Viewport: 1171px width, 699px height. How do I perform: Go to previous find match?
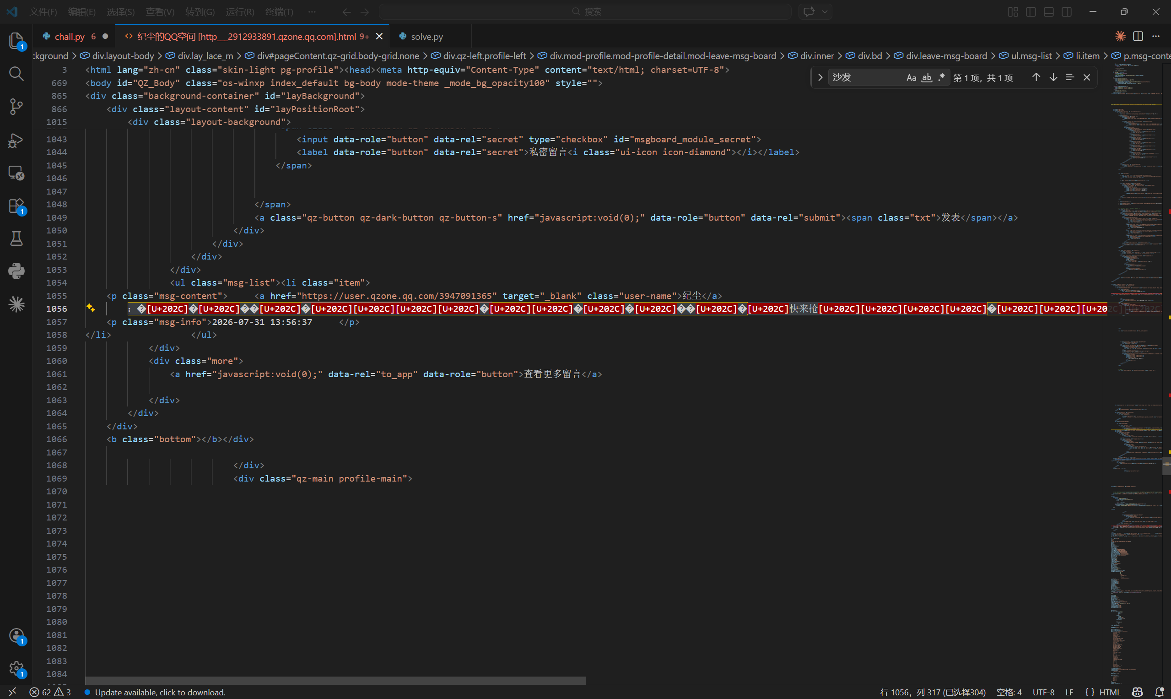pyautogui.click(x=1036, y=77)
